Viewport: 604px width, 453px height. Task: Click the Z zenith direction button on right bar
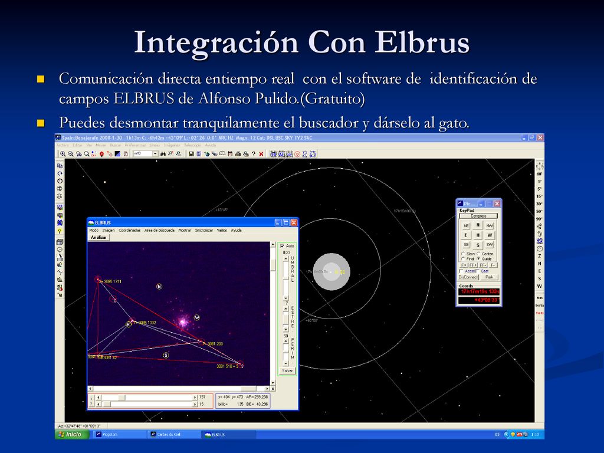(x=540, y=256)
